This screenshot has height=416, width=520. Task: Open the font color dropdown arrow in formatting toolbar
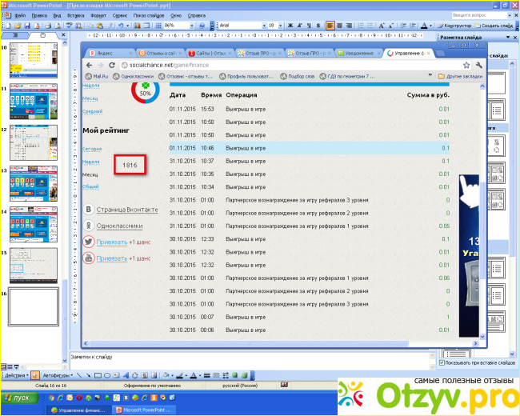point(430,26)
